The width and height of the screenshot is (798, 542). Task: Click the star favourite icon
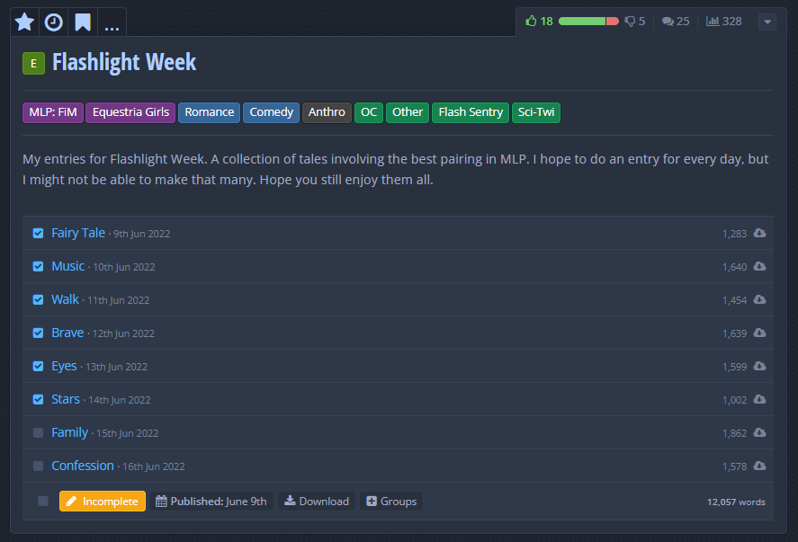[x=24, y=22]
